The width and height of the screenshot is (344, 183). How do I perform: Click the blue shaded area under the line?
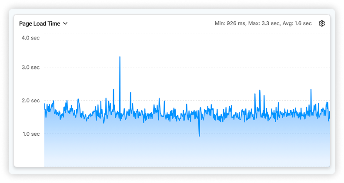[x=174, y=147]
